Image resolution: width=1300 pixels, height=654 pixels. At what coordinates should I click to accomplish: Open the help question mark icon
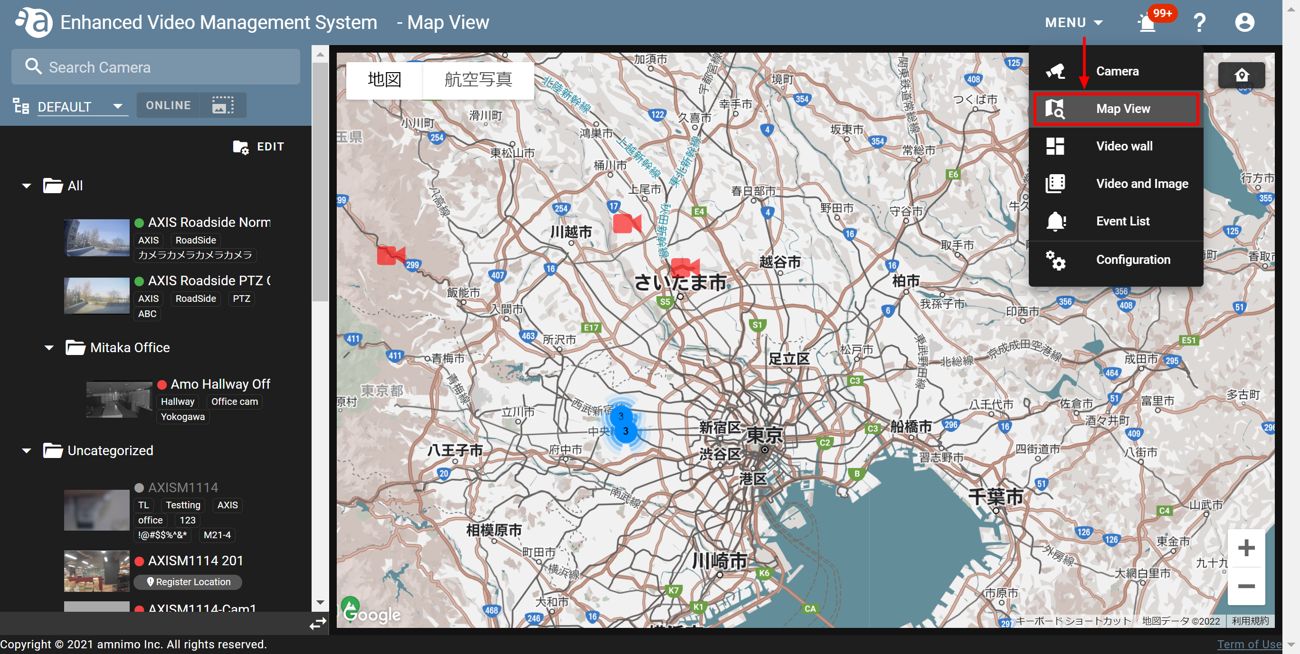point(1199,23)
